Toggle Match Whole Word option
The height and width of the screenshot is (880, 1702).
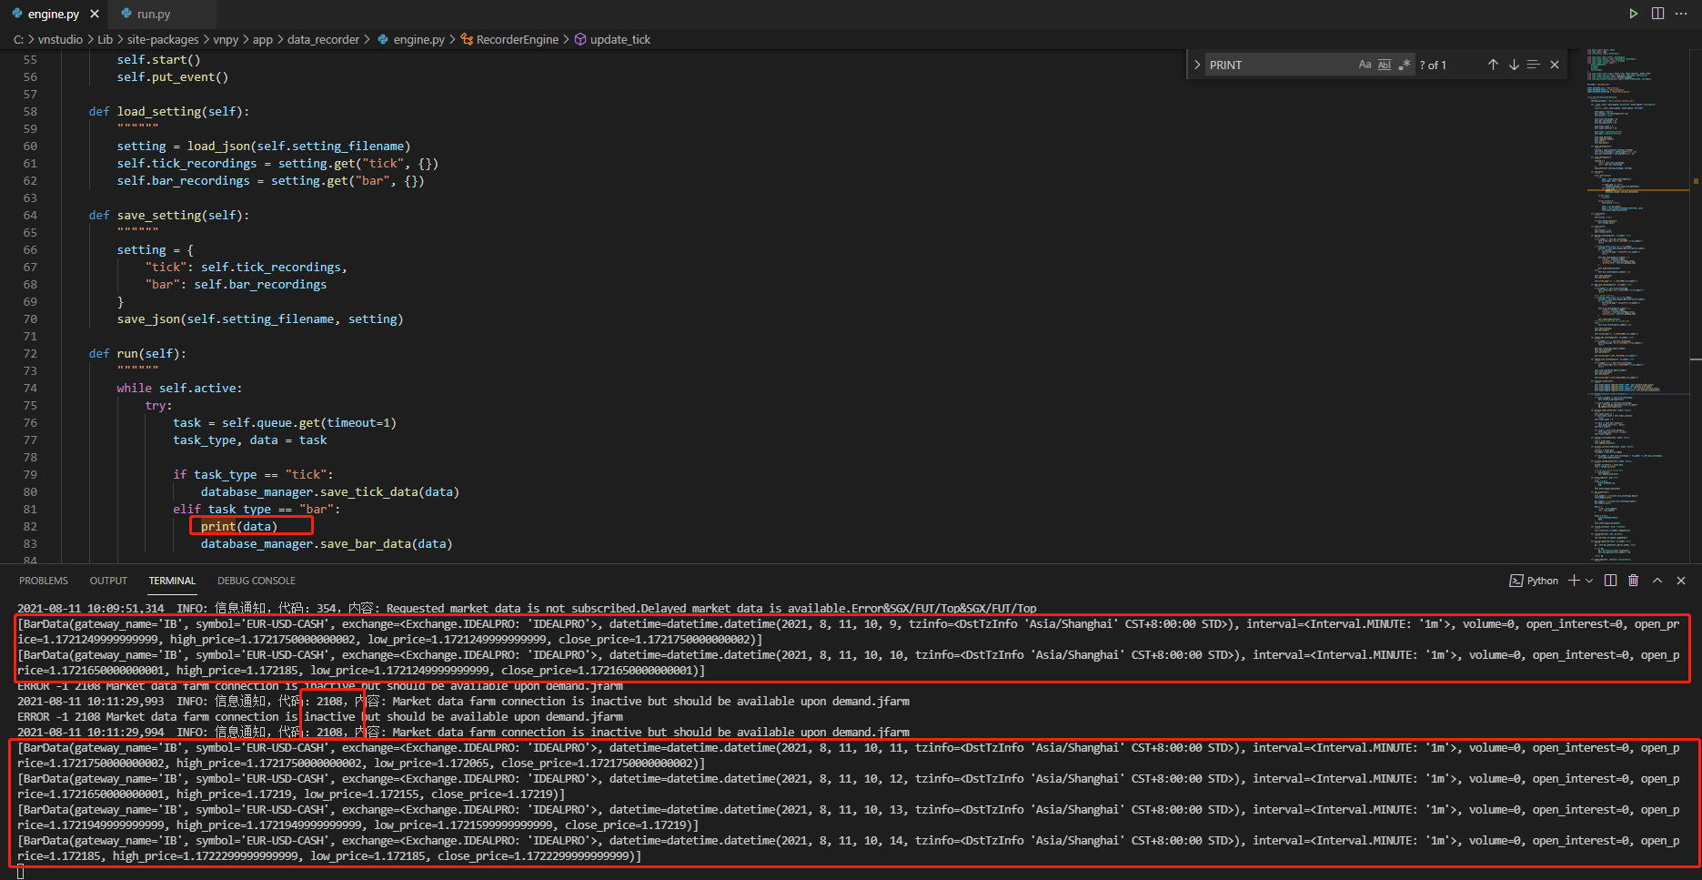[x=1384, y=64]
